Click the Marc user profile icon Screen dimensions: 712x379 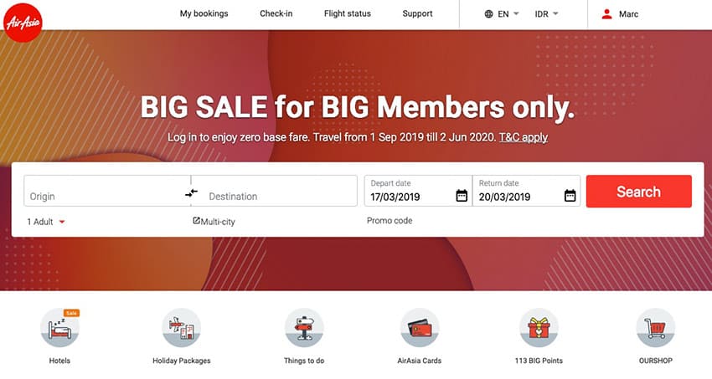click(x=606, y=14)
